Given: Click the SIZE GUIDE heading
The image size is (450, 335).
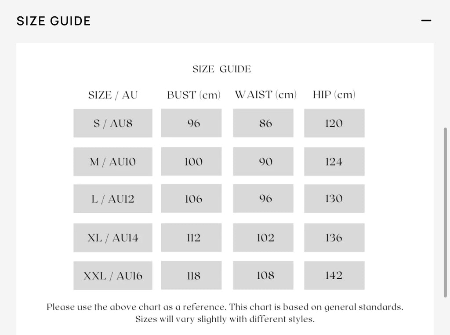Looking at the screenshot, I should (x=54, y=21).
